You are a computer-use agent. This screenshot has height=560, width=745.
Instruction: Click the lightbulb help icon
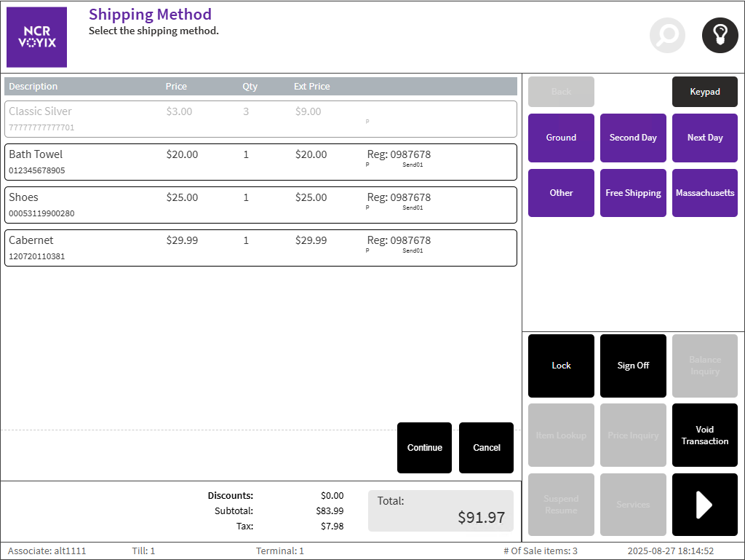pyautogui.click(x=720, y=35)
